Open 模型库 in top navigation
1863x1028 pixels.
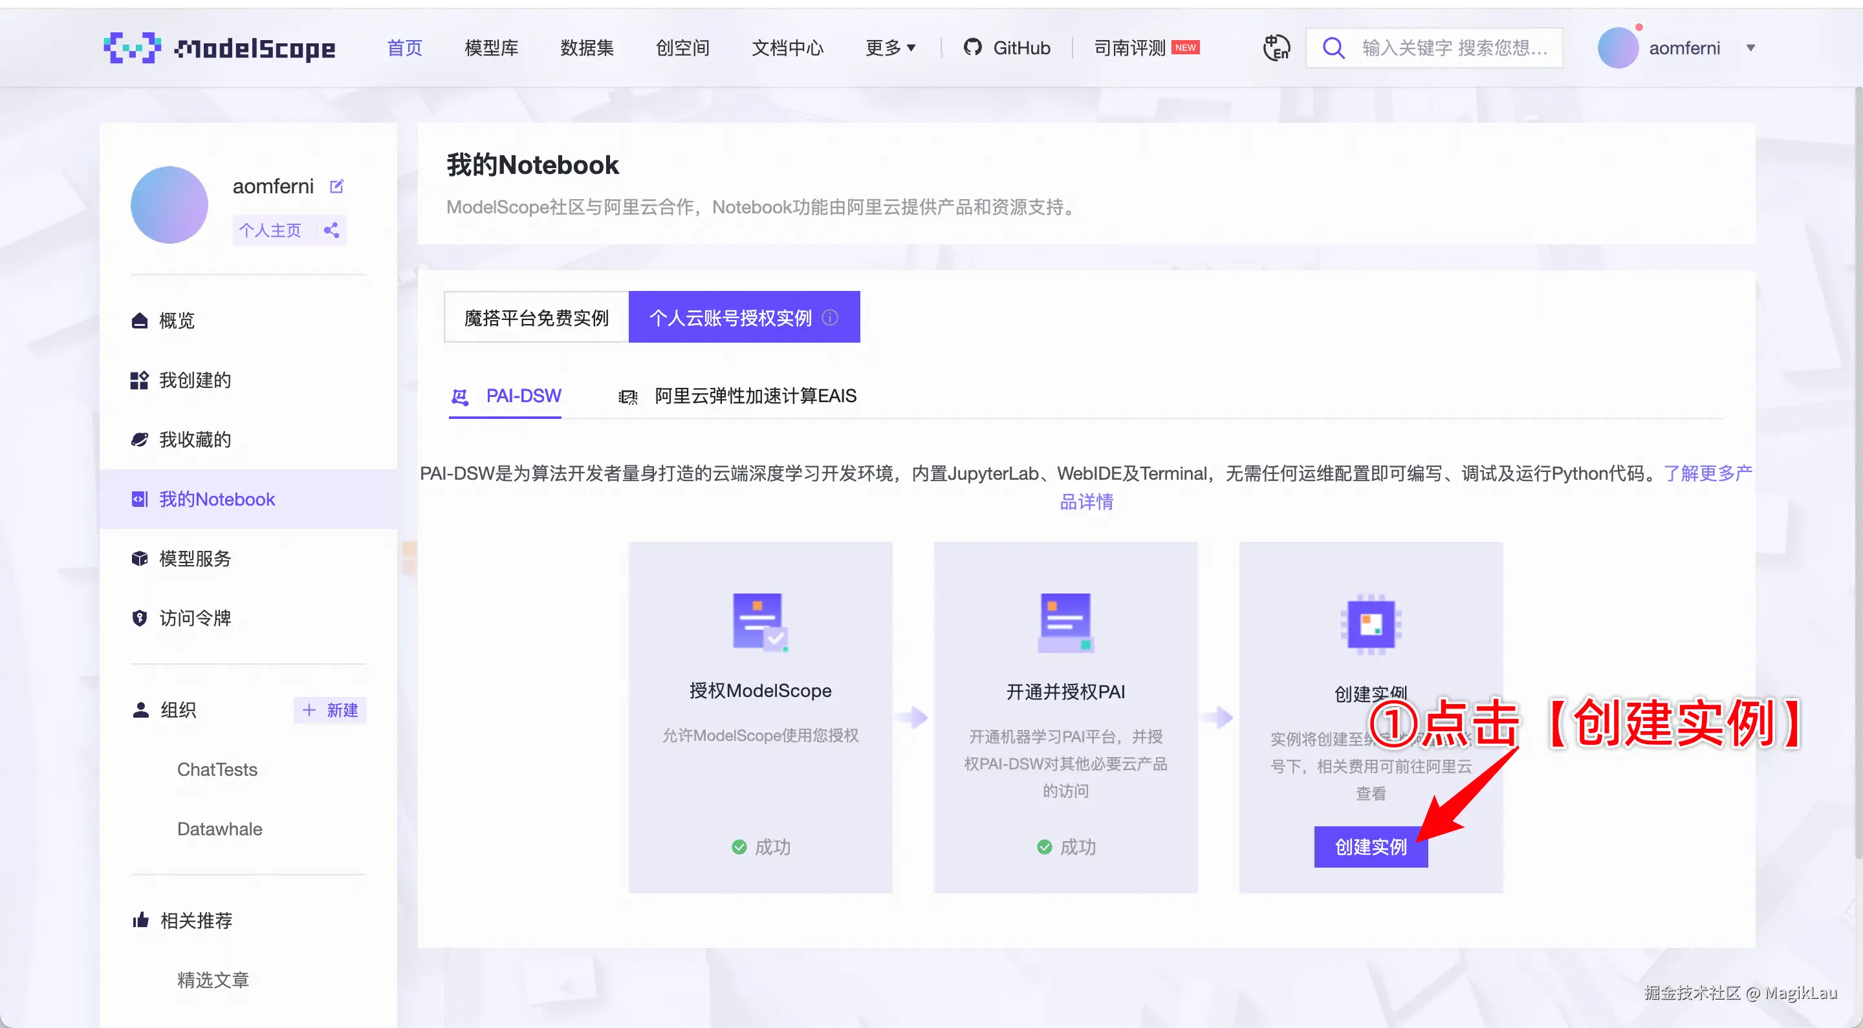(491, 48)
